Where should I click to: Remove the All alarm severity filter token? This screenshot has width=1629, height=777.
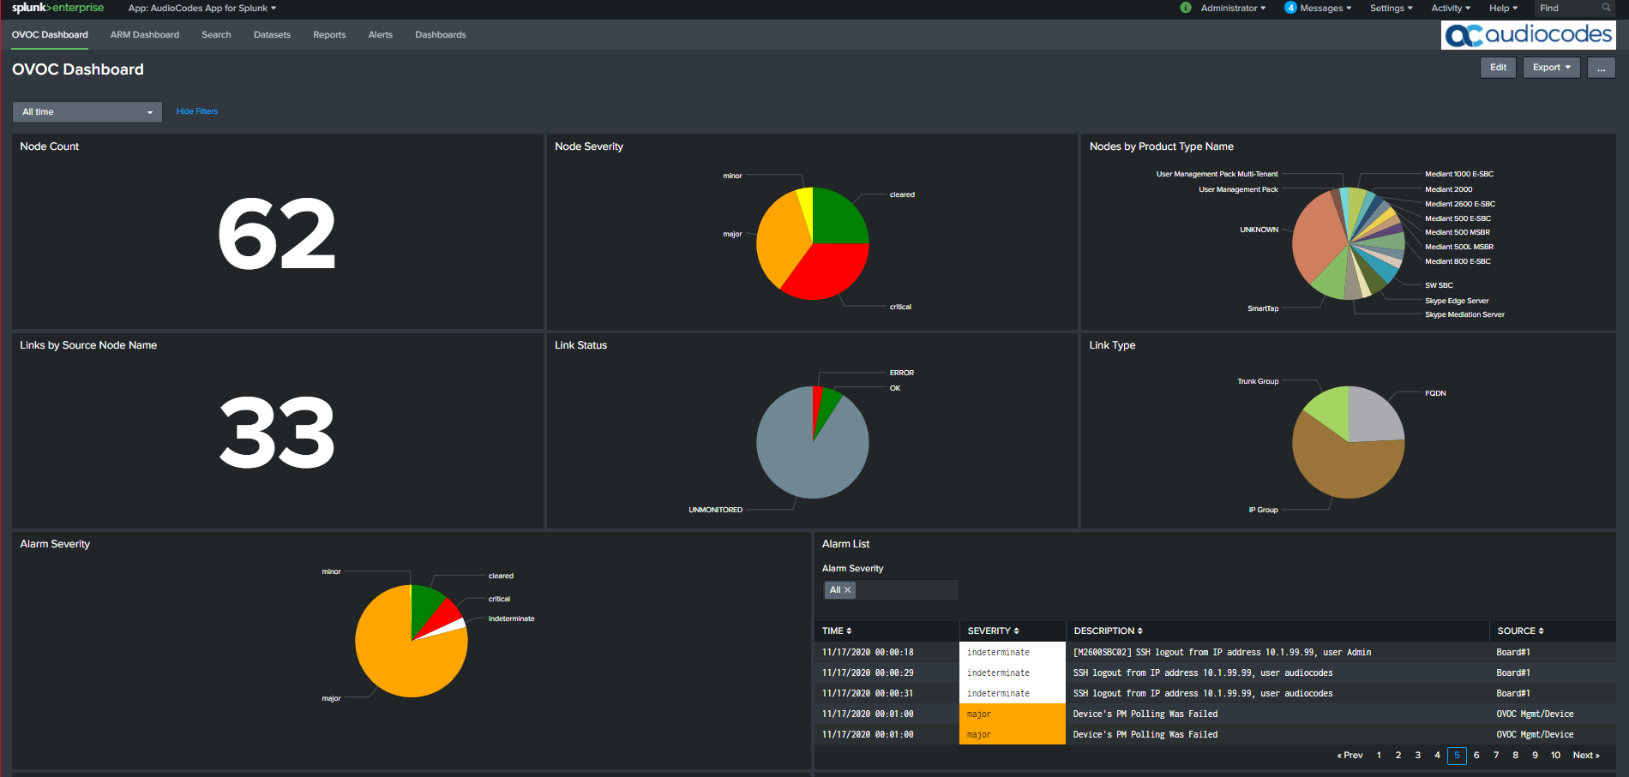(848, 590)
